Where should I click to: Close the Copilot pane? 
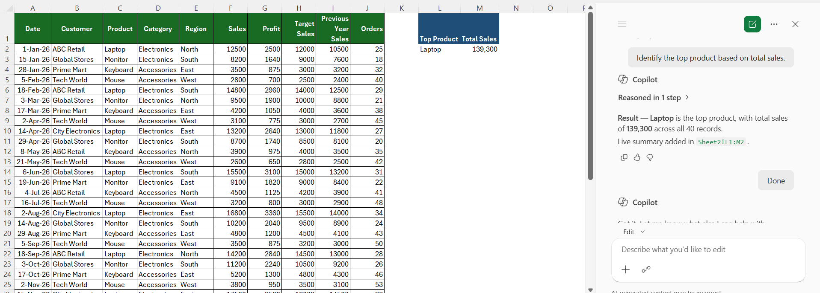click(x=795, y=24)
